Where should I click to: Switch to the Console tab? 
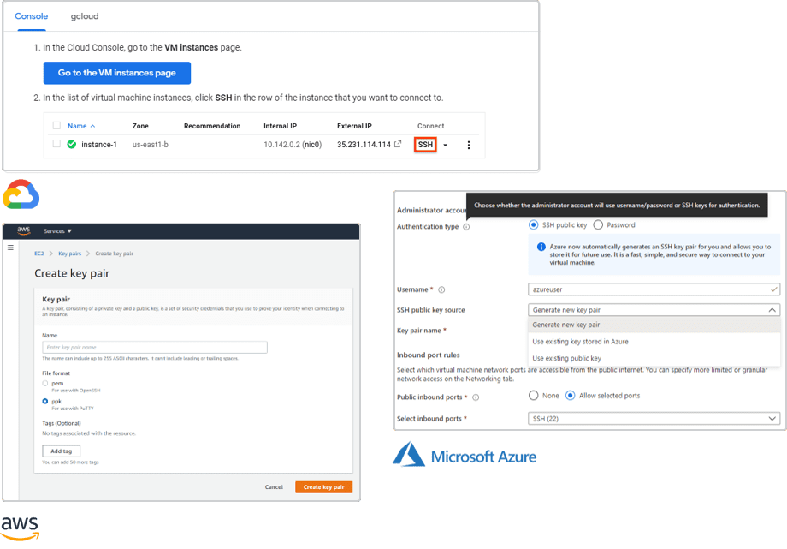pyautogui.click(x=31, y=16)
